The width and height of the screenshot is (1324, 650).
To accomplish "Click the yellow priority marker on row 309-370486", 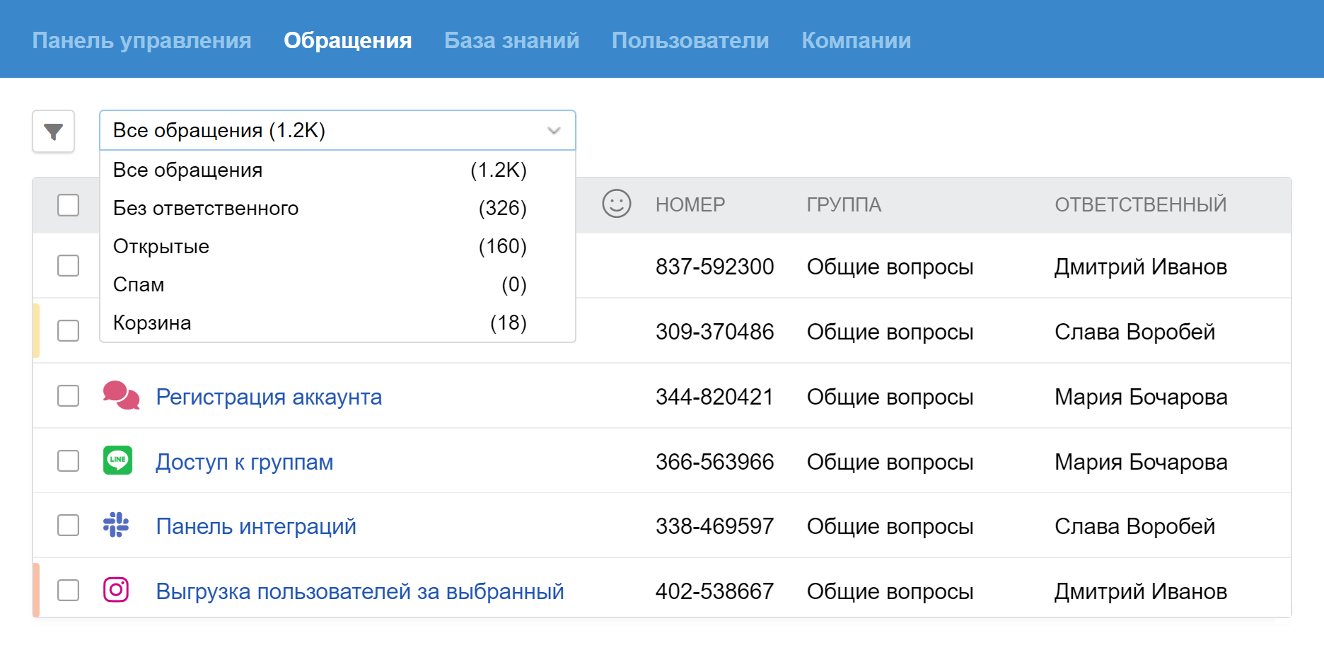I will (36, 330).
